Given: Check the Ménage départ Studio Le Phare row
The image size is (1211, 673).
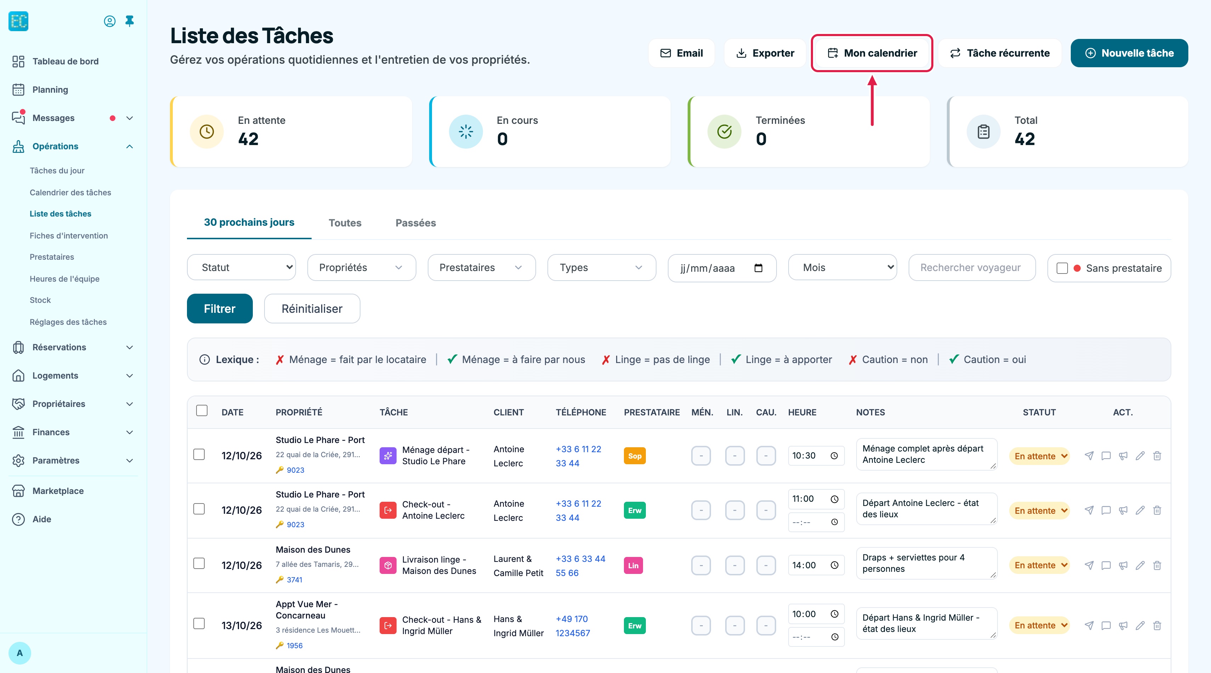Looking at the screenshot, I should click(199, 455).
